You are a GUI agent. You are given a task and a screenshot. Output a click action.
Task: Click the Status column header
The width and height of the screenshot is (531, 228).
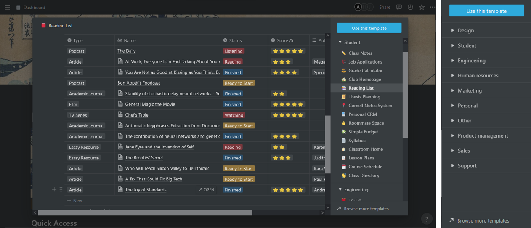(x=244, y=40)
